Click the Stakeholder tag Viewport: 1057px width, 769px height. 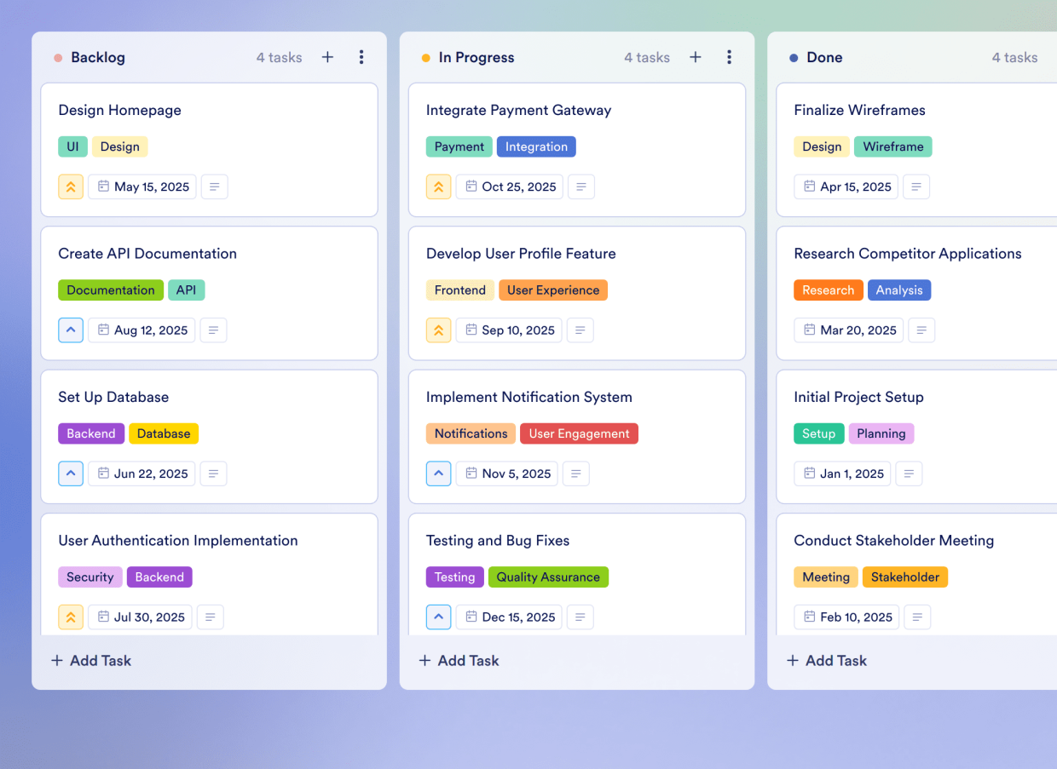(905, 577)
